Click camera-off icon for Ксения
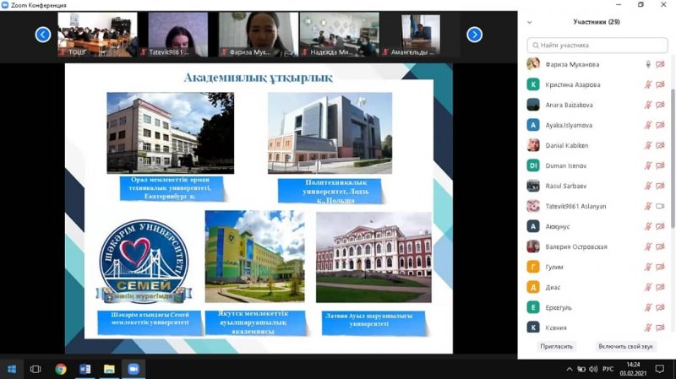Screen dimensions: 676x379 pyautogui.click(x=660, y=328)
